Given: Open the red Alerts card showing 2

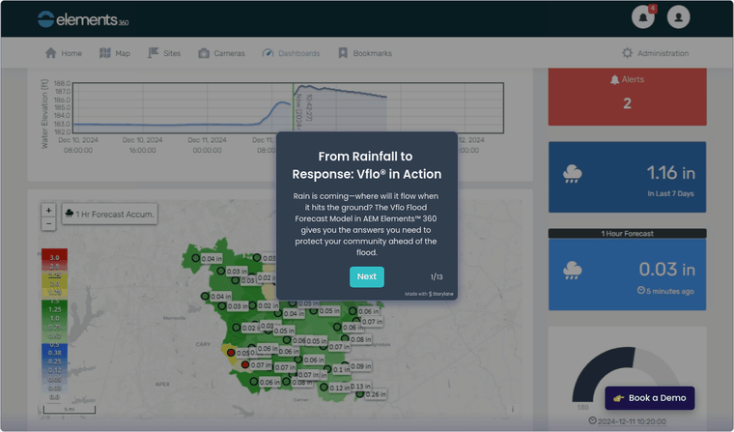Looking at the screenshot, I should [x=627, y=96].
